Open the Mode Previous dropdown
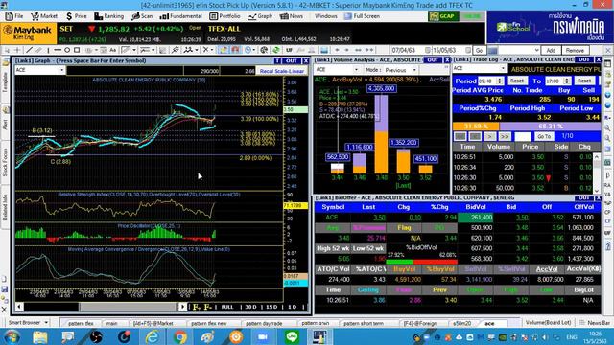The width and height of the screenshot is (614, 345). click(415, 70)
